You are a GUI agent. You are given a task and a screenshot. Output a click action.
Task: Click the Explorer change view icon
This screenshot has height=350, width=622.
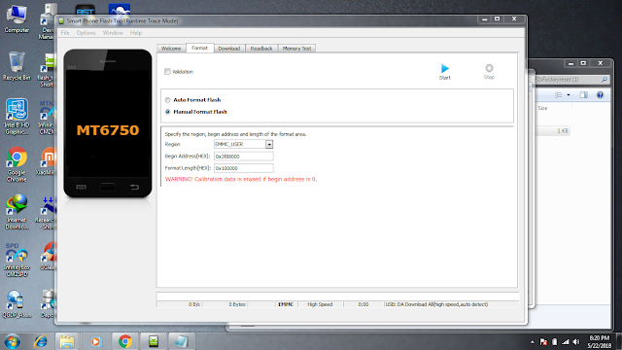[559, 95]
